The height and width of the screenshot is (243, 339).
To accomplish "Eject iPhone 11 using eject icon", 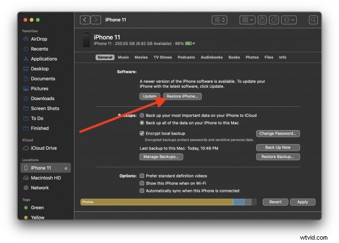I will tap(66, 168).
